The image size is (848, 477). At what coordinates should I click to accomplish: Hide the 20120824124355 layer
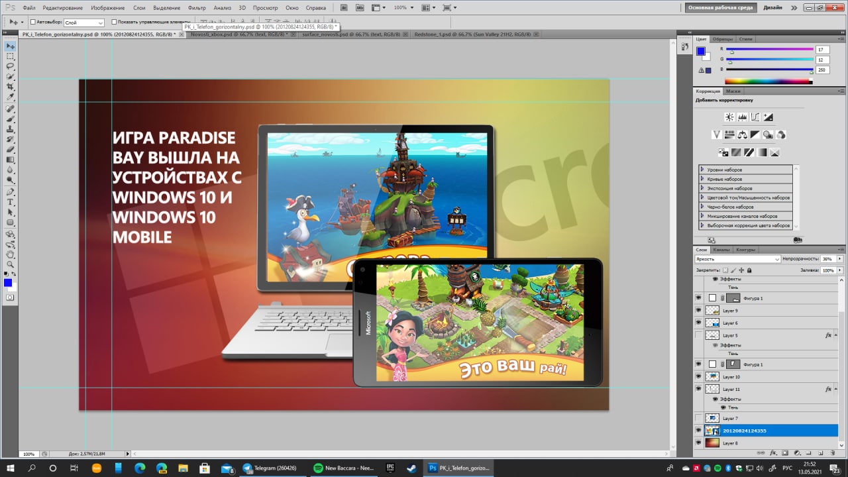698,431
